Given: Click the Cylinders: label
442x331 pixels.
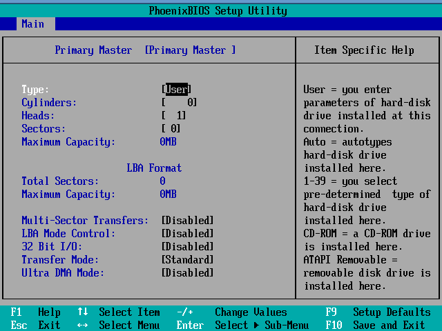Looking at the screenshot, I should (x=49, y=103).
